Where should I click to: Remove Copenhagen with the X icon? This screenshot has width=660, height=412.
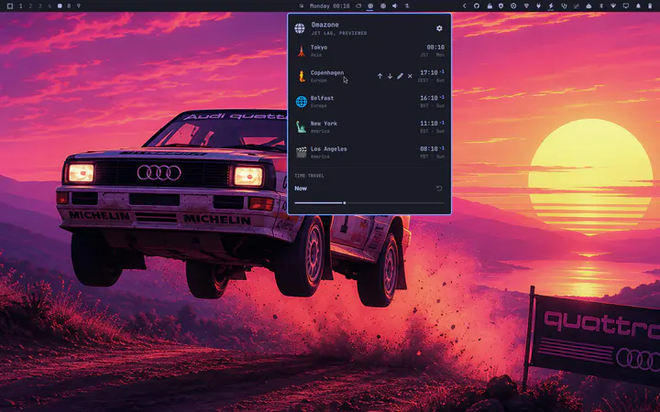[410, 76]
